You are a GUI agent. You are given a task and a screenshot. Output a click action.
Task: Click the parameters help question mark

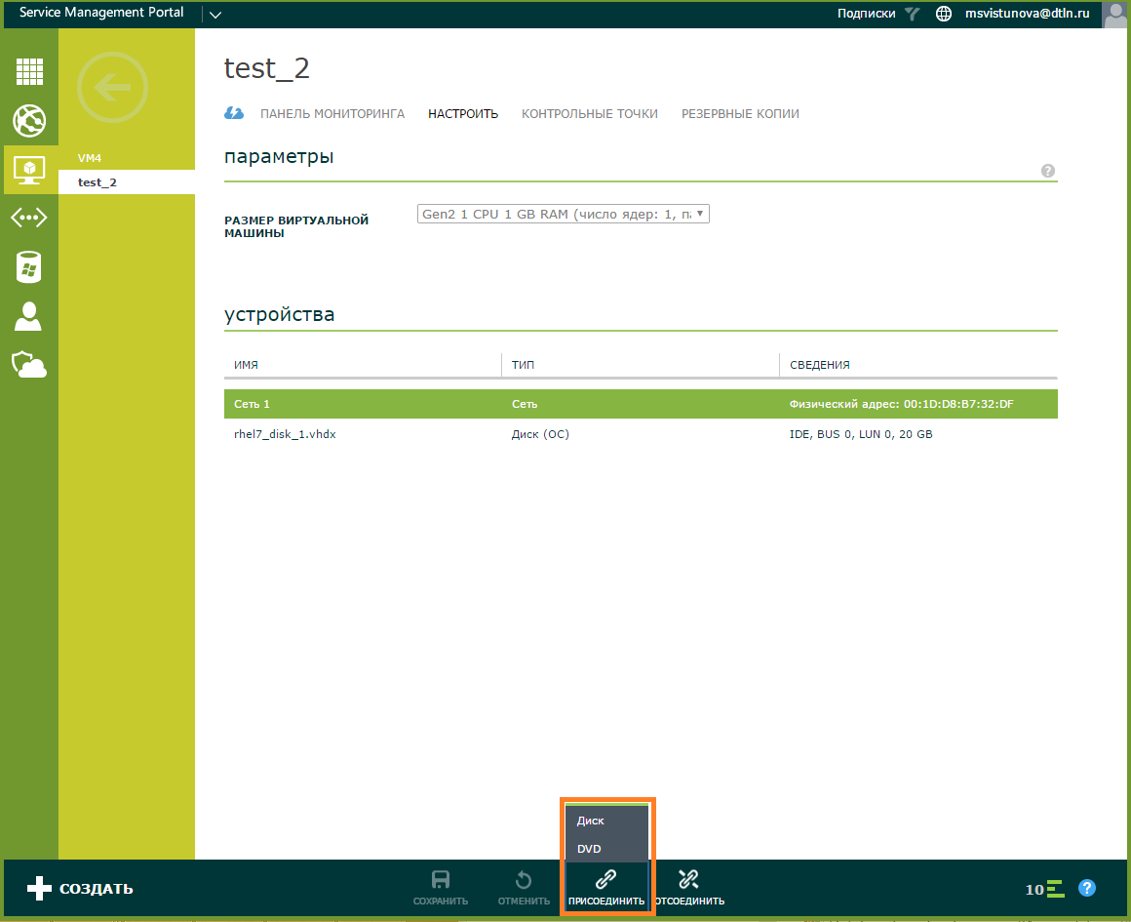tap(1048, 171)
